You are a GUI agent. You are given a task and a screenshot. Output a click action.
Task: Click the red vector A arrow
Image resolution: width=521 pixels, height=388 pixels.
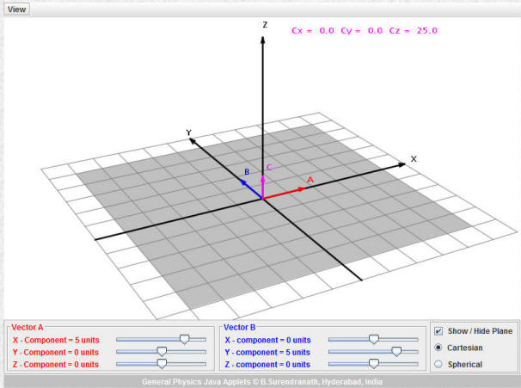(x=284, y=194)
